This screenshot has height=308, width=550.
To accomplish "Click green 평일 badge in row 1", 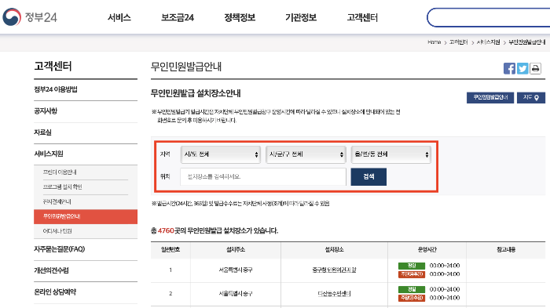I will [x=412, y=266].
